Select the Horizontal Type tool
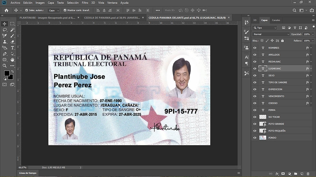This screenshot has width=316, height=177. point(12,48)
